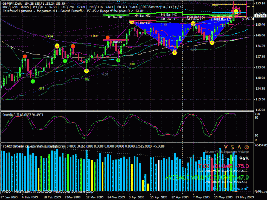The width and height of the screenshot is (267, 200).
Task: Click the green 'AVERAGE VOLUME' readout
Action: [x=207, y=177]
